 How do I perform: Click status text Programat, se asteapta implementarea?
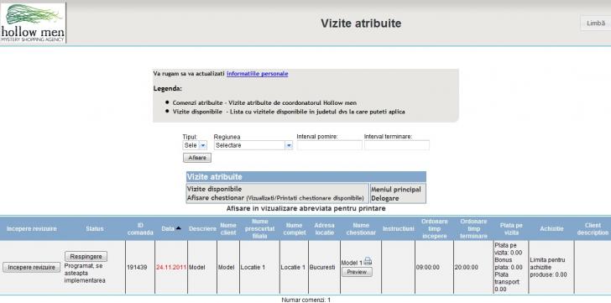[85, 273]
